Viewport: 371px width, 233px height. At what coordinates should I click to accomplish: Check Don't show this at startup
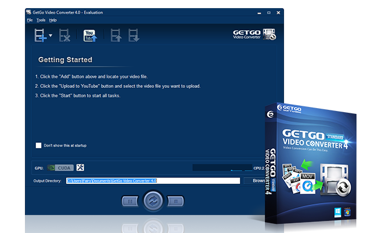tap(38, 146)
